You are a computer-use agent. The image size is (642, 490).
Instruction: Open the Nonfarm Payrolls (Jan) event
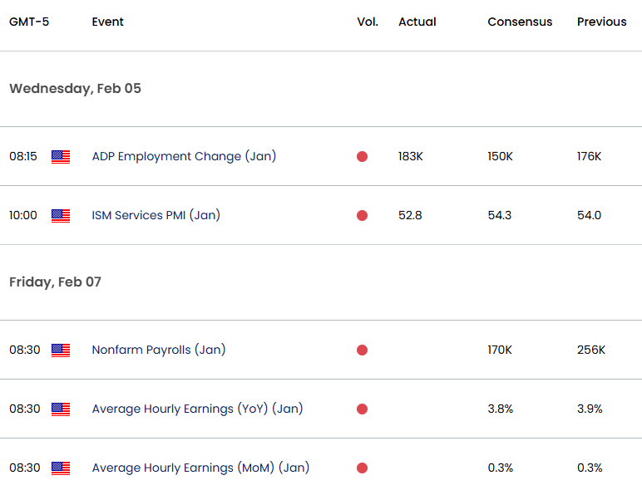(158, 350)
